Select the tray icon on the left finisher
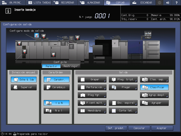This screenshot has height=136, width=181. [19, 43]
